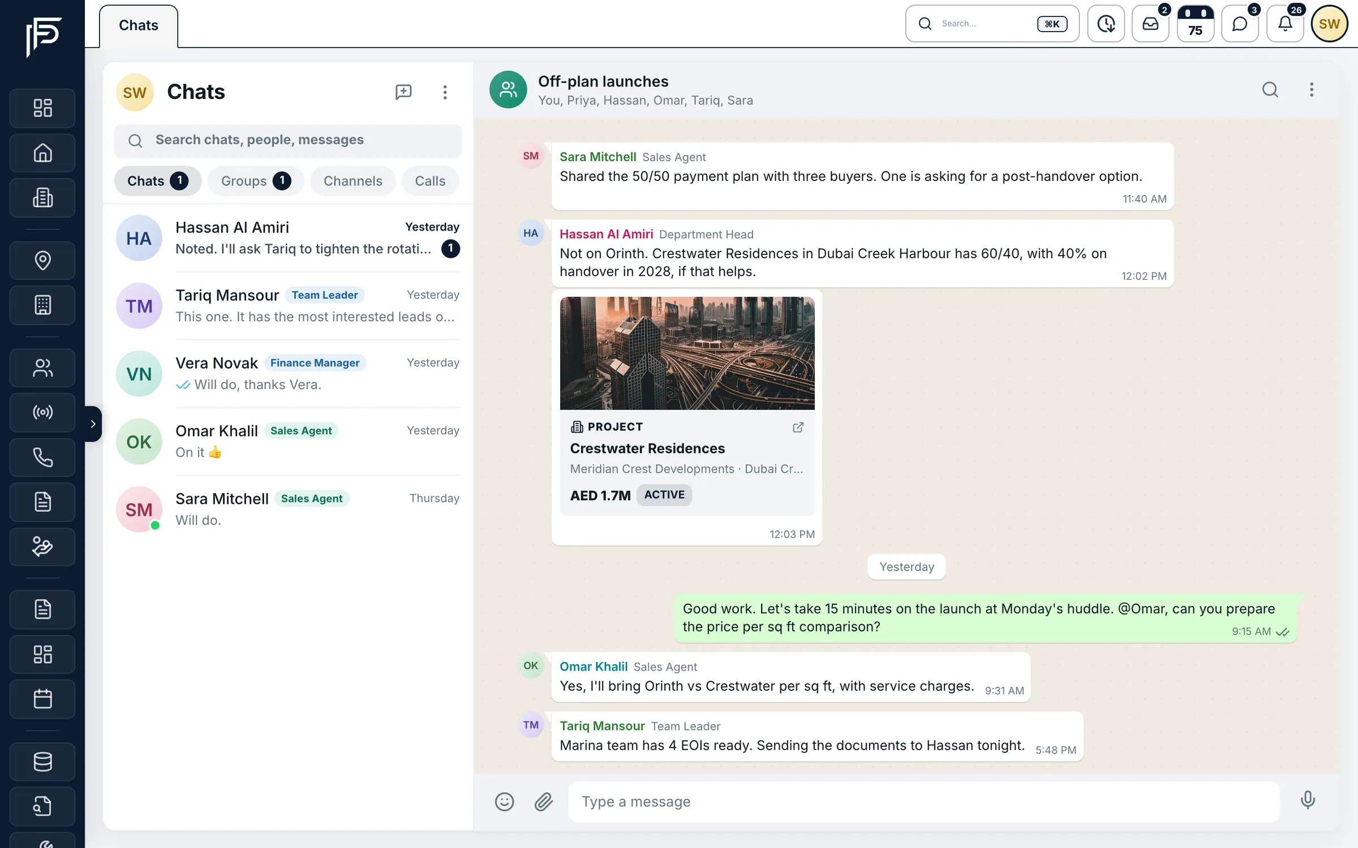
Task: Select the Chats top page tab
Action: (x=138, y=26)
